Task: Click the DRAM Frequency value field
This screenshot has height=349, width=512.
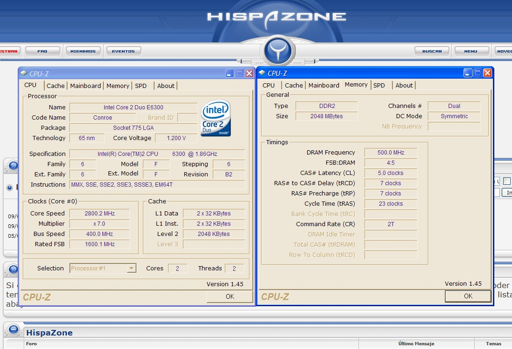Action: tap(391, 153)
